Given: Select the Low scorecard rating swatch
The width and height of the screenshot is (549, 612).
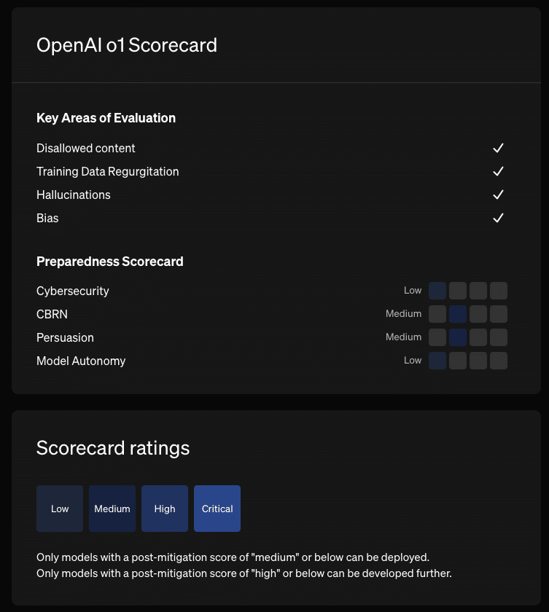Looking at the screenshot, I should 60,509.
